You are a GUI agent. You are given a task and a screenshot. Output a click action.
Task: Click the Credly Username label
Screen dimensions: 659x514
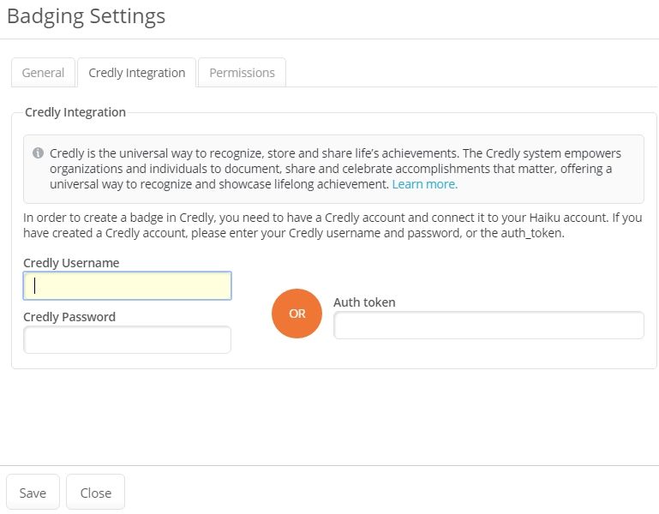(x=71, y=263)
